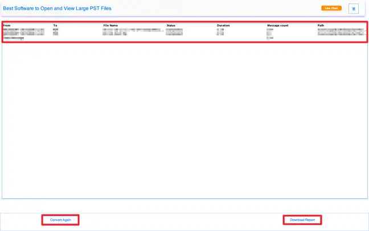
Task: Download Report from the bottom bar
Action: (x=302, y=220)
